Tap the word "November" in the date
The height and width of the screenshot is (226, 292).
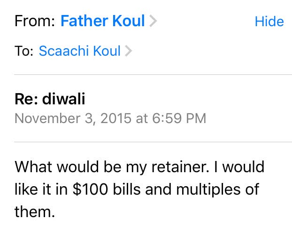pyautogui.click(x=47, y=118)
